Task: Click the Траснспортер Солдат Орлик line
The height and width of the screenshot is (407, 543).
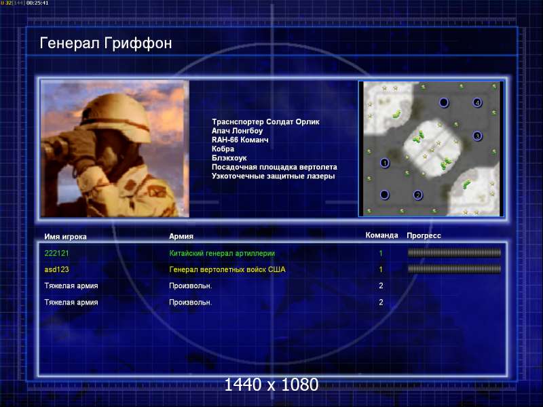Action: 265,122
